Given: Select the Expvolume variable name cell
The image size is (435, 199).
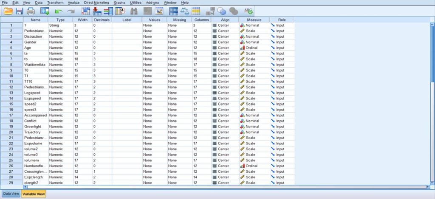Looking at the screenshot, I should [36, 144].
